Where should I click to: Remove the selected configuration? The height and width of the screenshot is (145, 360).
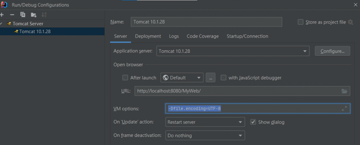[x=12, y=15]
